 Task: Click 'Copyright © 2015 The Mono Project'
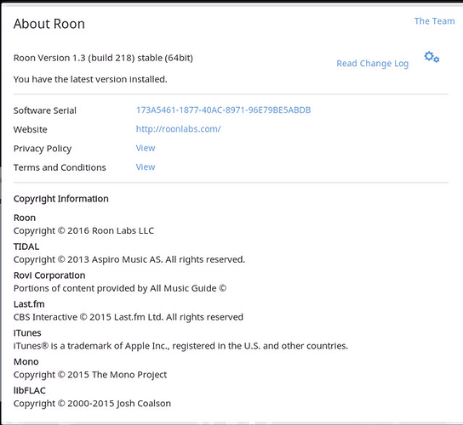tap(90, 375)
